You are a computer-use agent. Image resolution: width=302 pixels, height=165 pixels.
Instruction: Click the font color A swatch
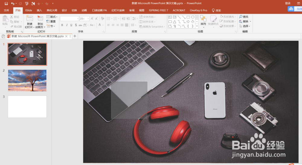point(100,25)
